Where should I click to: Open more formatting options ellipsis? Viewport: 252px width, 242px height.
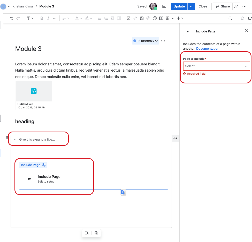pyautogui.click(x=55, y=18)
